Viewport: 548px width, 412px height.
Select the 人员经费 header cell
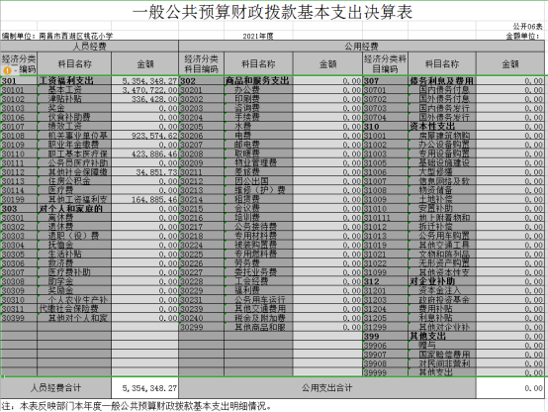89,47
